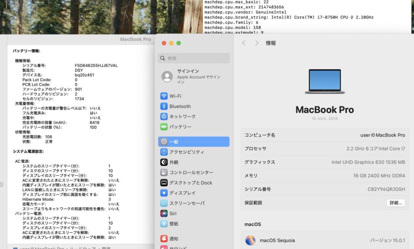The height and width of the screenshot is (249, 414).
Task: Click the システム電源設定 heading
Action: click(28, 151)
